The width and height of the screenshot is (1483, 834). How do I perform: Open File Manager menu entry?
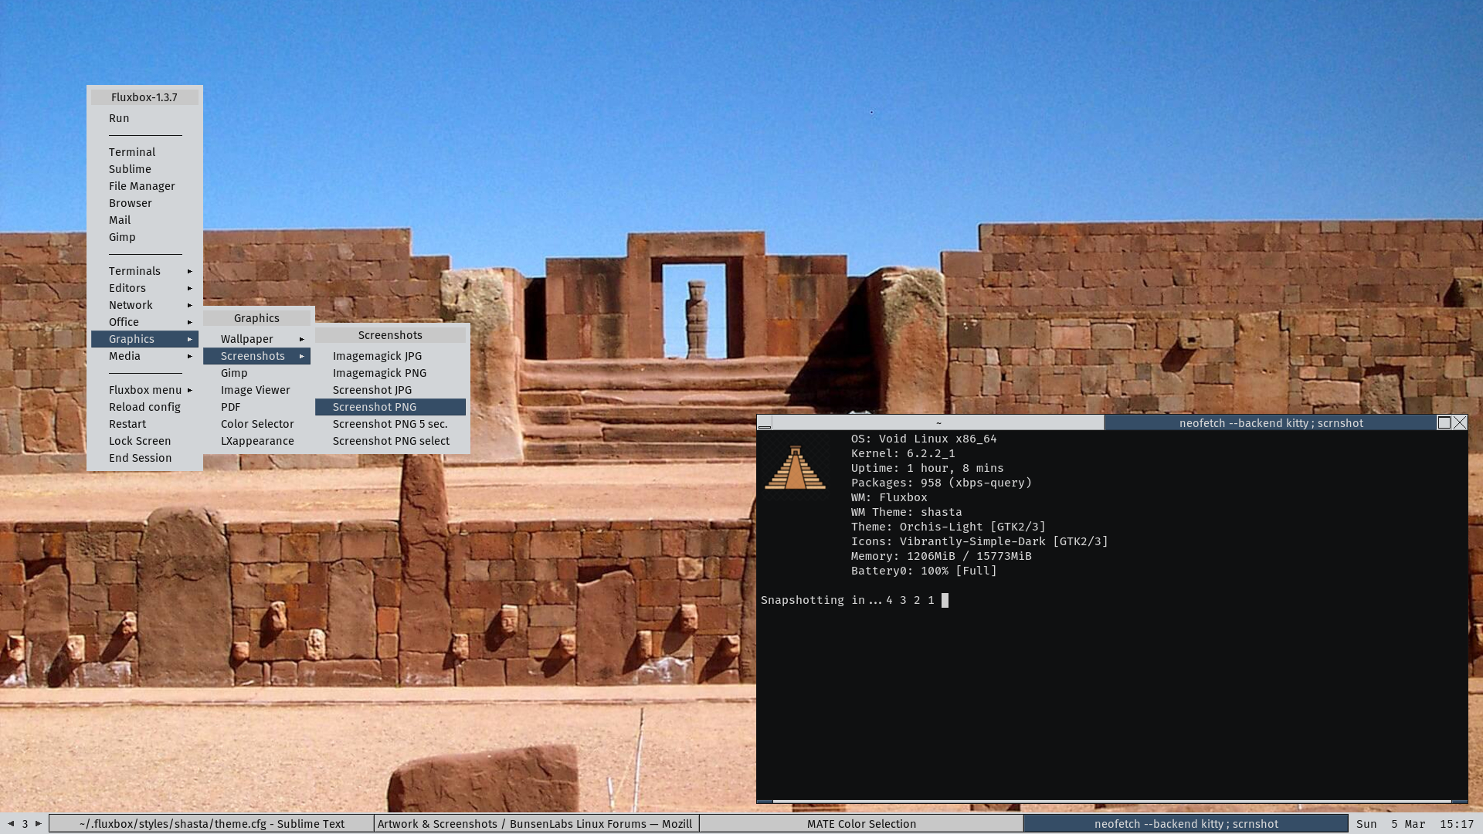click(x=144, y=186)
